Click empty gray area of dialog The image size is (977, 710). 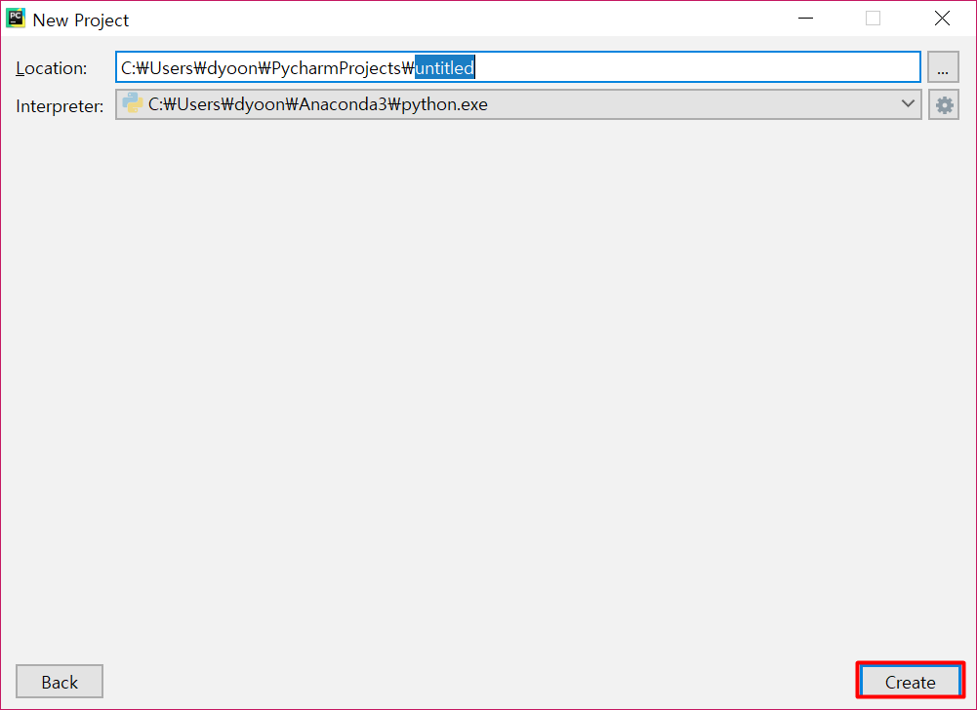488,390
